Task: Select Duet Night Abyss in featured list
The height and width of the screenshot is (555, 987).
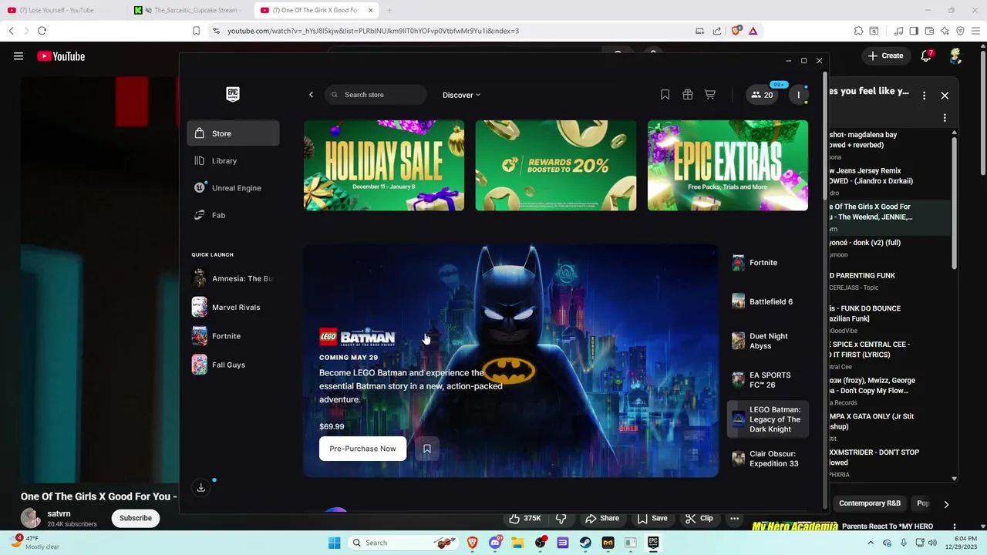Action: click(x=768, y=341)
